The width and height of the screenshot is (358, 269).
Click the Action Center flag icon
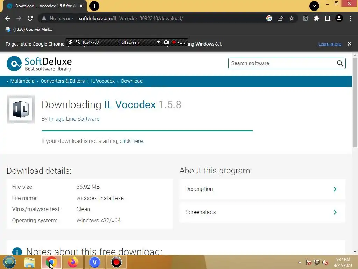308,262
